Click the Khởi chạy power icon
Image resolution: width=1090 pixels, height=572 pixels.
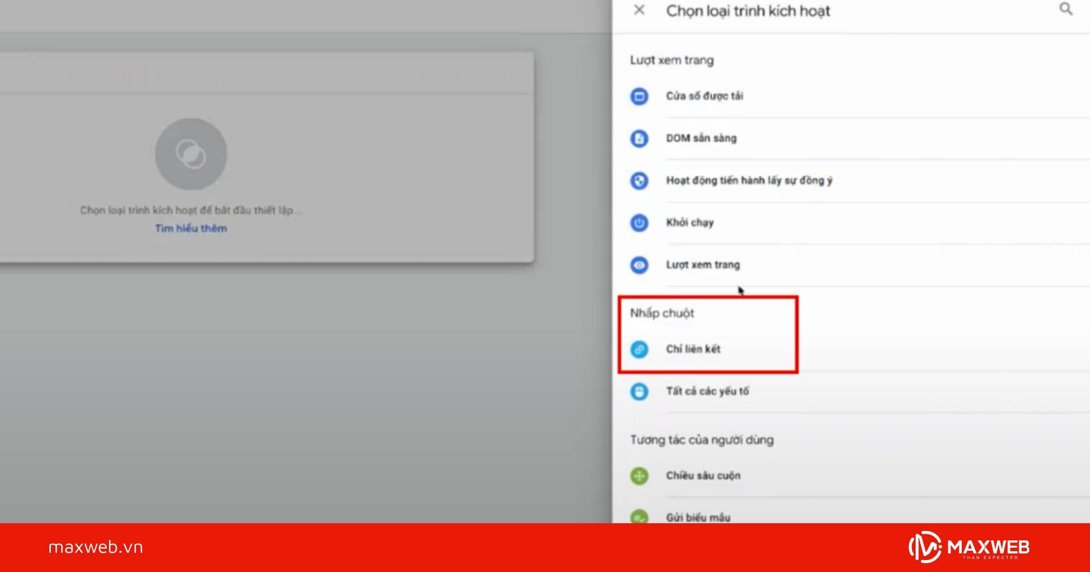(x=639, y=223)
